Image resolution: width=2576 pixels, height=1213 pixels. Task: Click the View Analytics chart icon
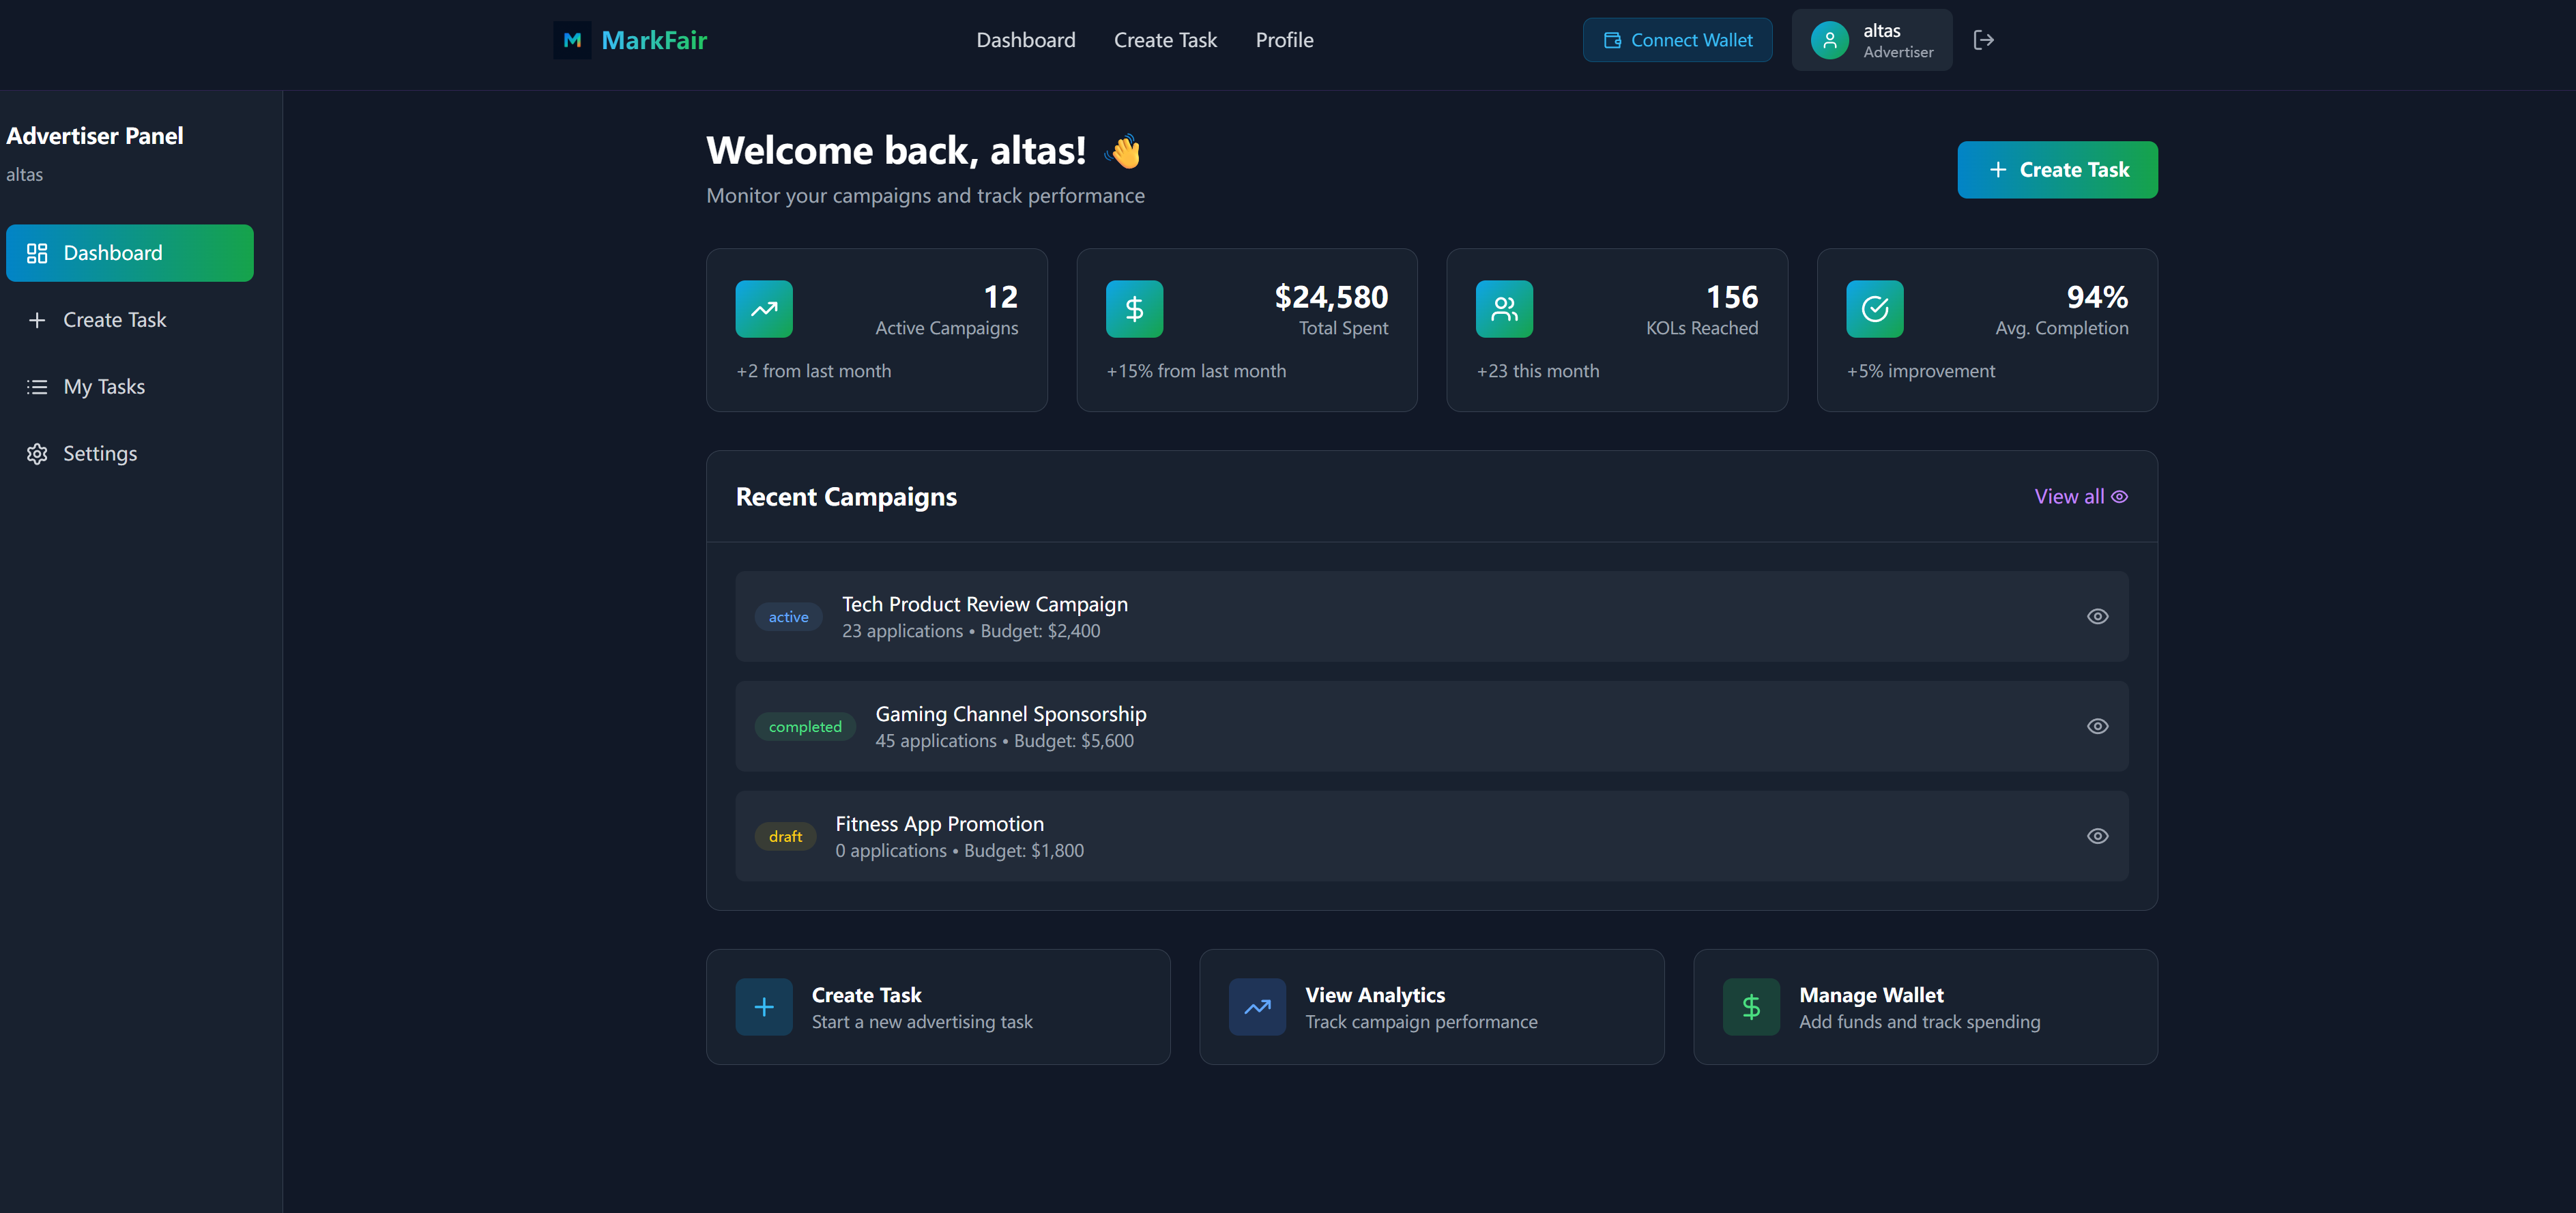coord(1257,1007)
